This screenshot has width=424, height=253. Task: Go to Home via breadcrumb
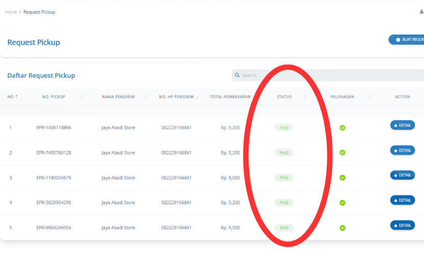tap(11, 12)
